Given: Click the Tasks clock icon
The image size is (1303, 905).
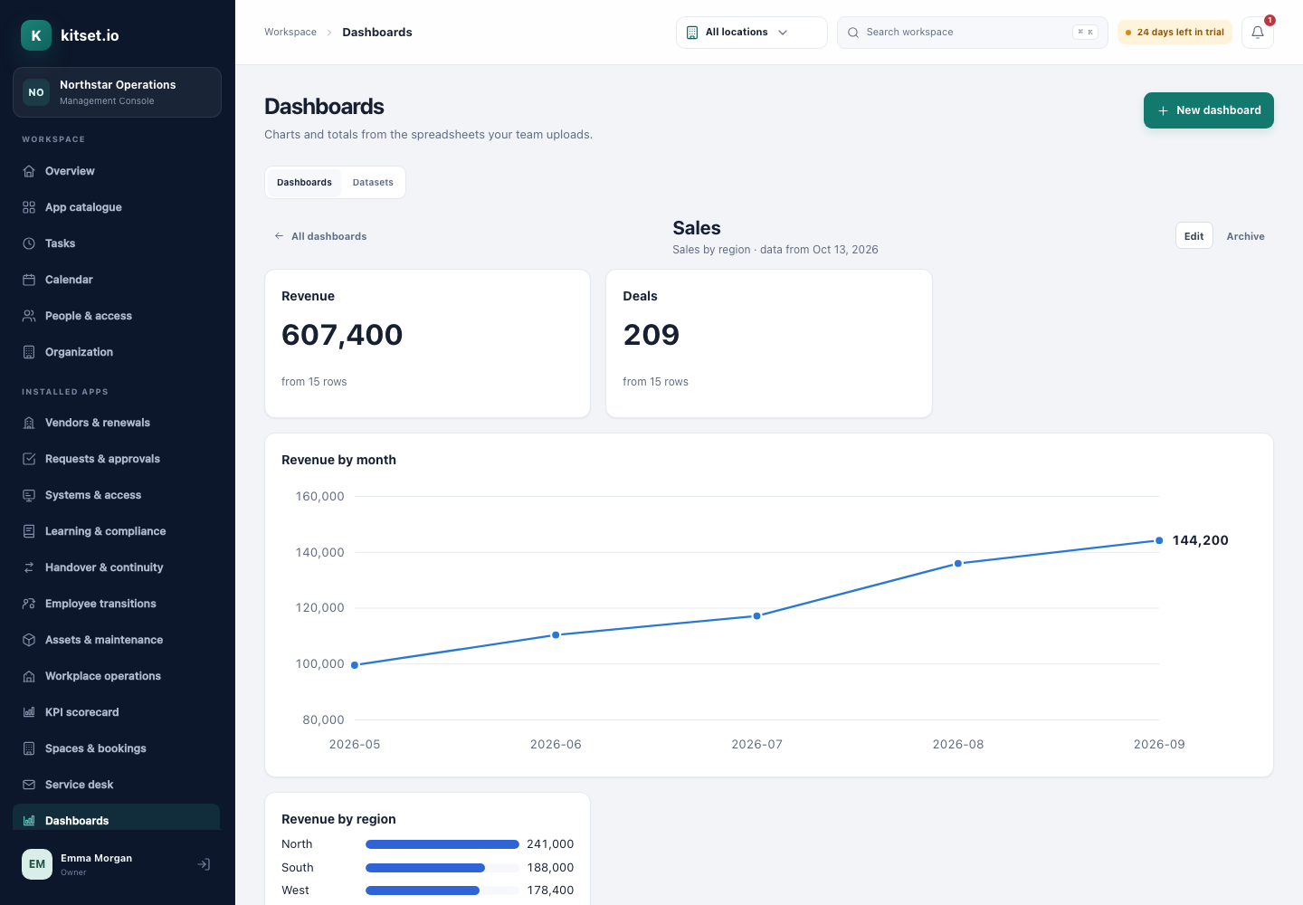Looking at the screenshot, I should click(29, 243).
